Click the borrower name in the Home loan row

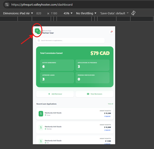pos(53,113)
